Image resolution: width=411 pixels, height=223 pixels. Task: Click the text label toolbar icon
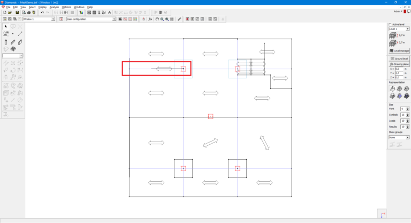[x=61, y=19]
